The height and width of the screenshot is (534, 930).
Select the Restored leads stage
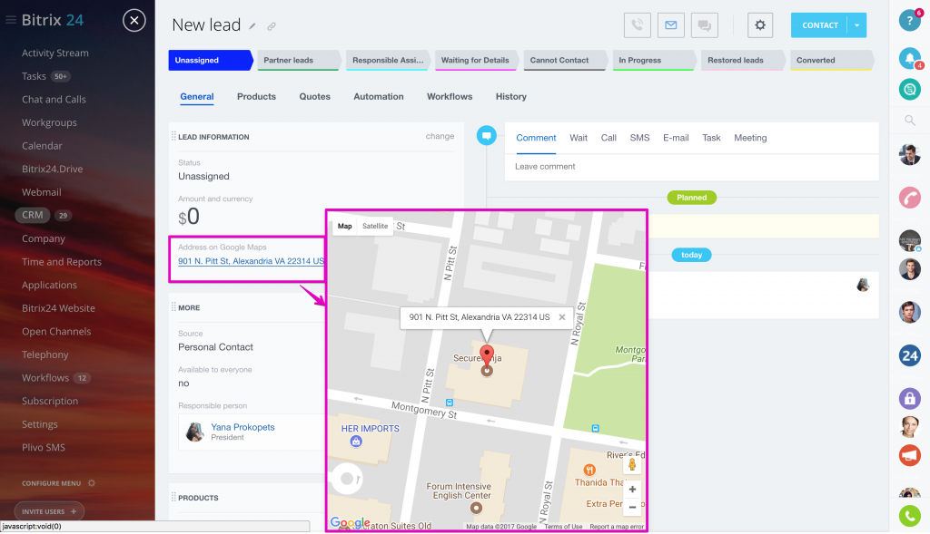tap(743, 61)
